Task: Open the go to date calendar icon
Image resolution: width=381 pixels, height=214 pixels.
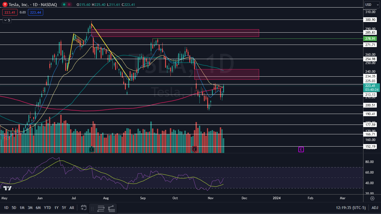Action: pos(84,208)
